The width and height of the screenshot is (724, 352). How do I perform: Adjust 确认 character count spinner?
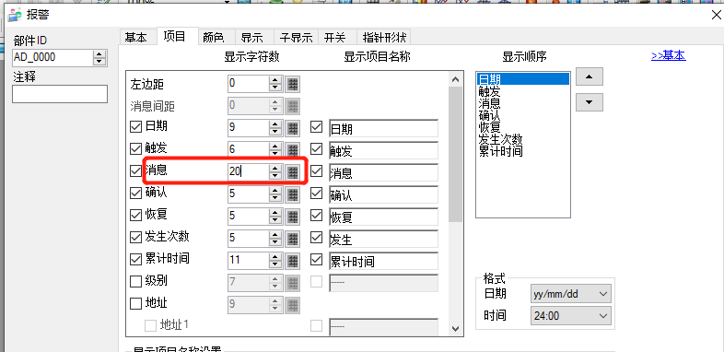point(275,194)
